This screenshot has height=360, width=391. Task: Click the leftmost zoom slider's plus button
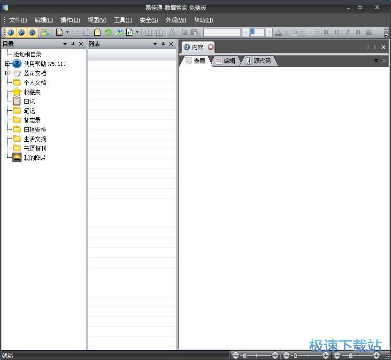tap(275, 355)
